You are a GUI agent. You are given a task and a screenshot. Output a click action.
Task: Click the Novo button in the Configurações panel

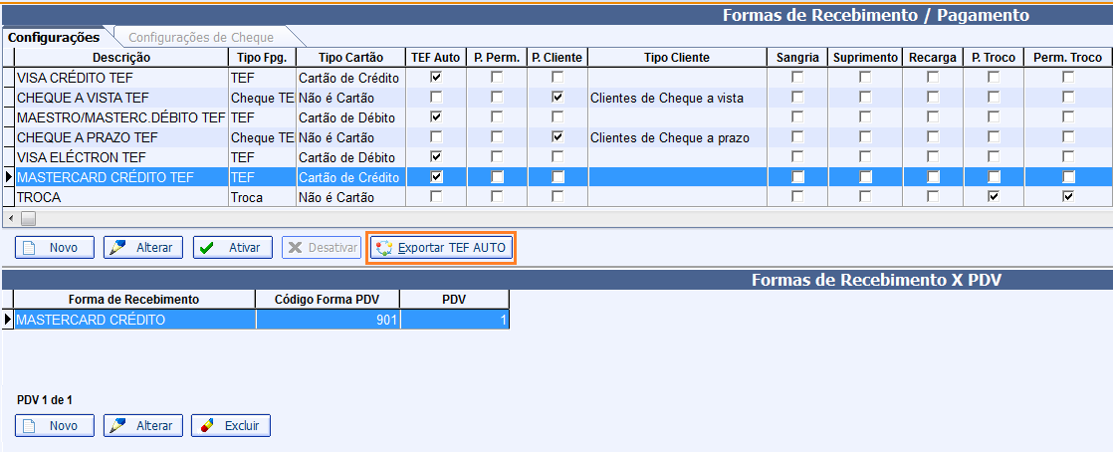[54, 248]
